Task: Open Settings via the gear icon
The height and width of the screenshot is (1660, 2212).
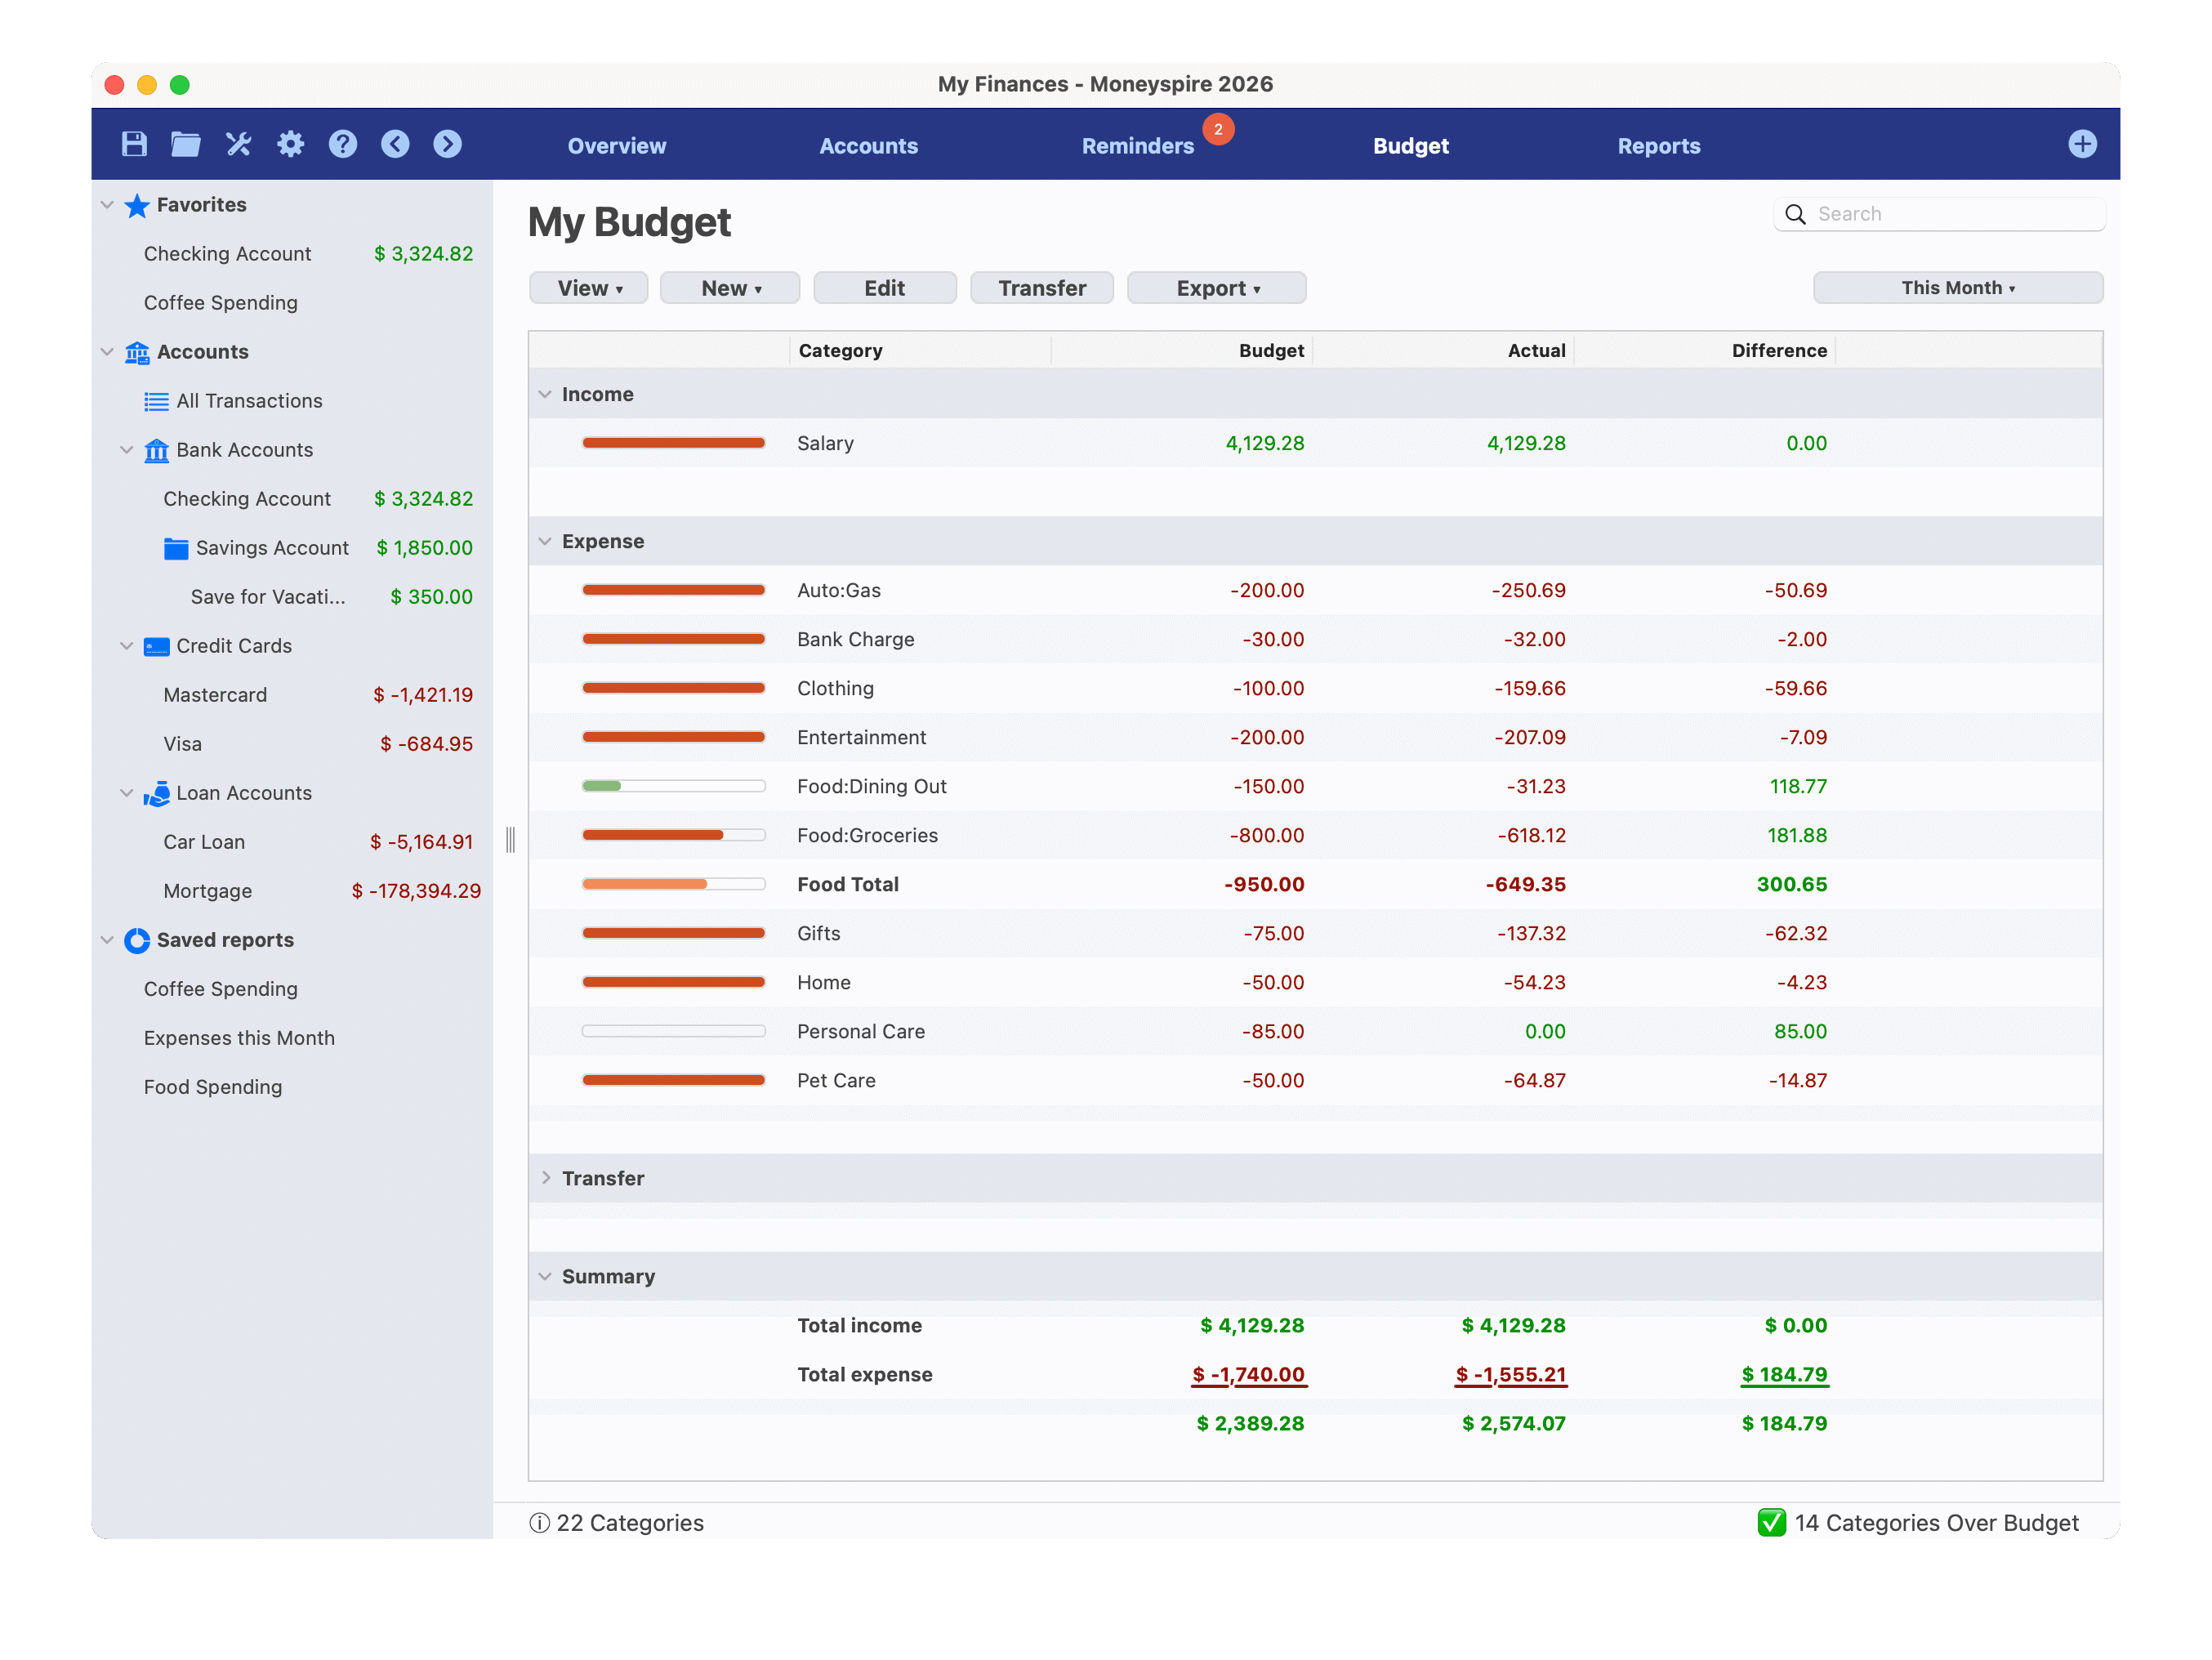Action: click(290, 144)
